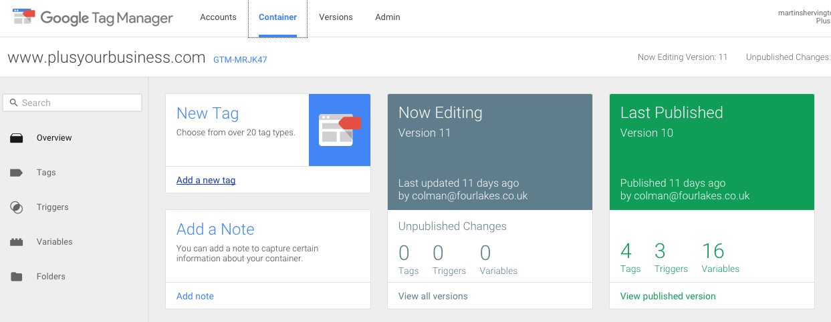This screenshot has width=831, height=322.
Task: Open Overview via its sidebar icon
Action: click(17, 138)
